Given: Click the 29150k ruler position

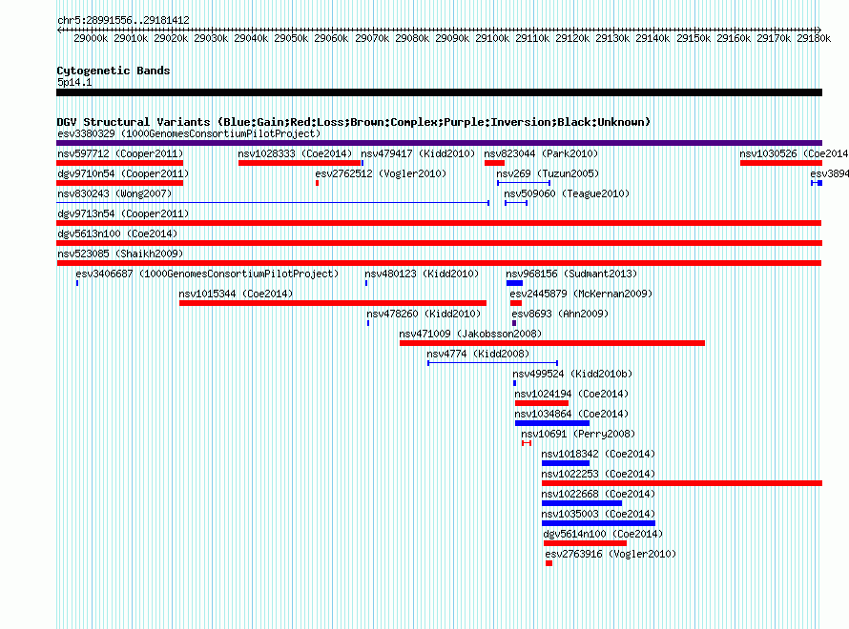Looking at the screenshot, I should click(x=694, y=38).
